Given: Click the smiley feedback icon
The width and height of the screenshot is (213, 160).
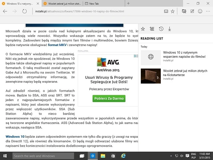Looking at the screenshot, I should point(200,11).
